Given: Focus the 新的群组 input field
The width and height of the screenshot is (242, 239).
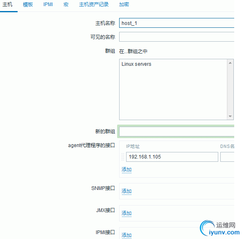Looking at the screenshot, I should pos(176,132).
